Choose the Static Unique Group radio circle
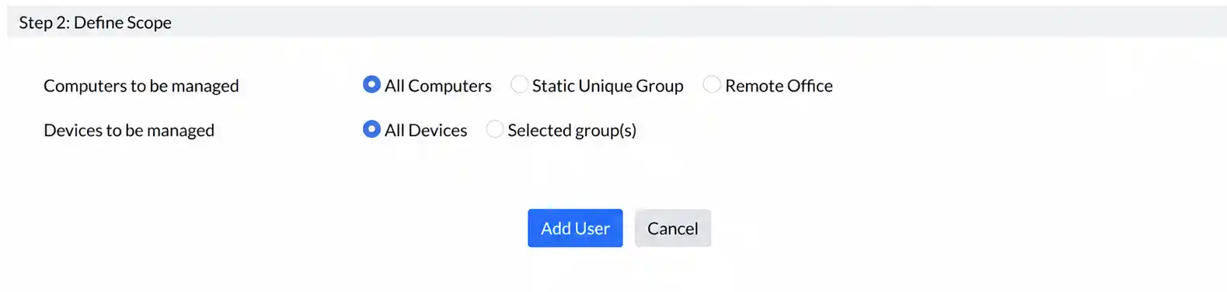1227x292 pixels. (x=519, y=84)
